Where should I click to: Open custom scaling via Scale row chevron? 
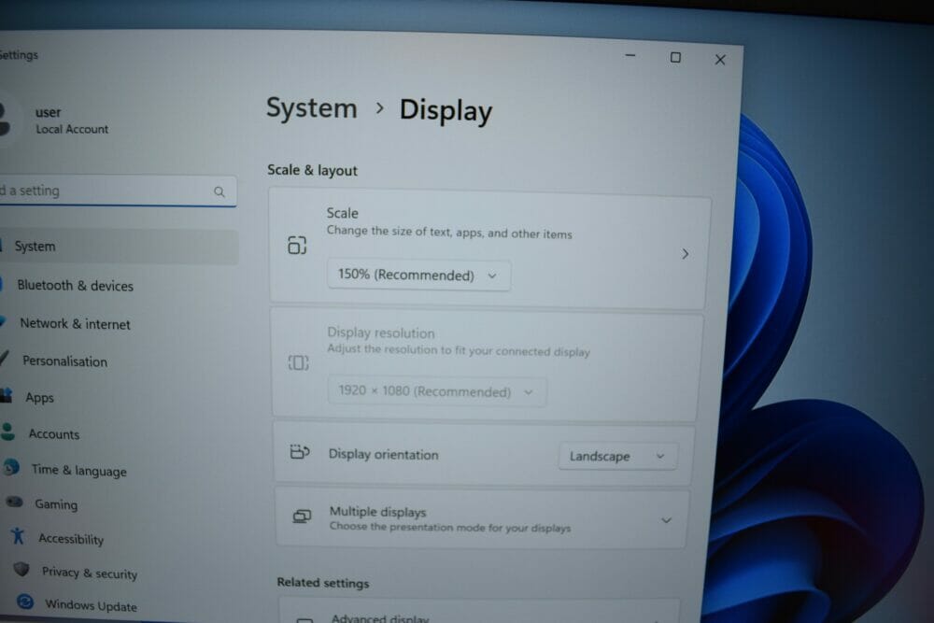point(685,254)
